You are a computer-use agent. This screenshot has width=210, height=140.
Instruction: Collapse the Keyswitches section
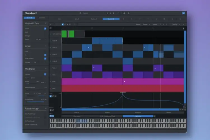click(x=46, y=23)
